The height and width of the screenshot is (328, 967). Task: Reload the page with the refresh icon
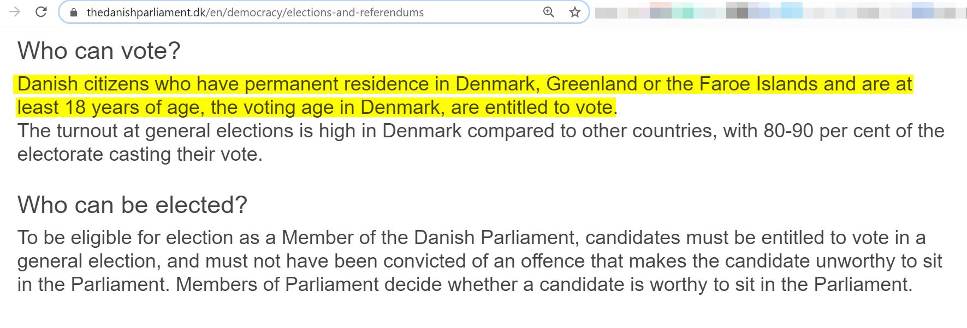(x=41, y=12)
